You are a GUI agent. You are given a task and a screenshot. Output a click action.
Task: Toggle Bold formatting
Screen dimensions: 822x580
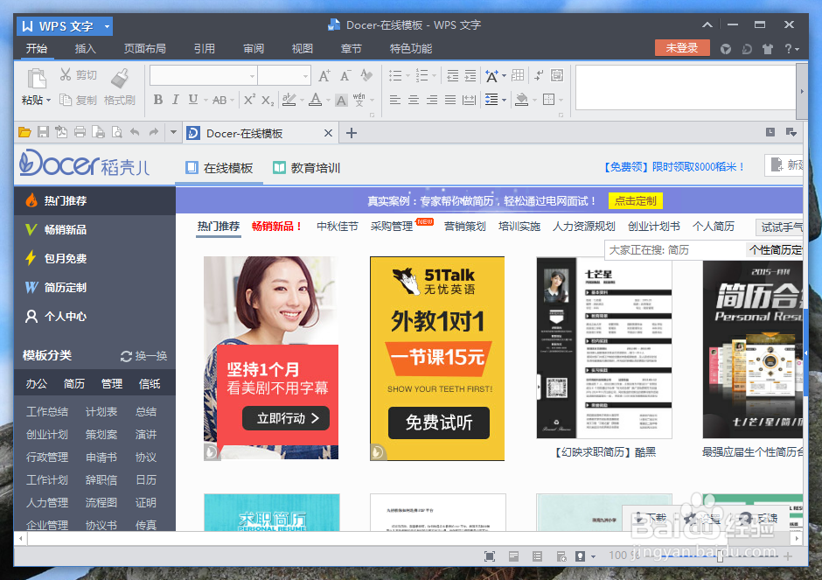tap(157, 100)
